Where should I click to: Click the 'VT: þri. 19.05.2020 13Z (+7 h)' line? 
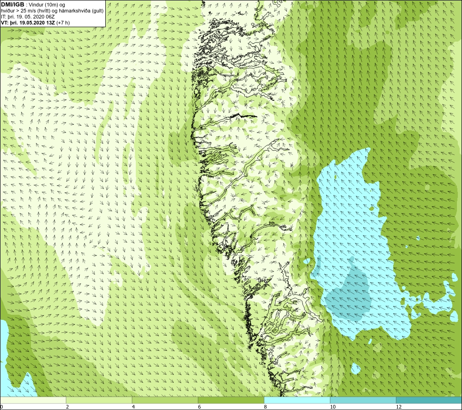(x=36, y=23)
